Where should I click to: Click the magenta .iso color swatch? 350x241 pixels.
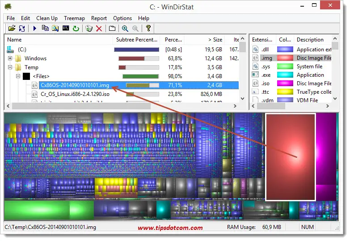coord(285,83)
